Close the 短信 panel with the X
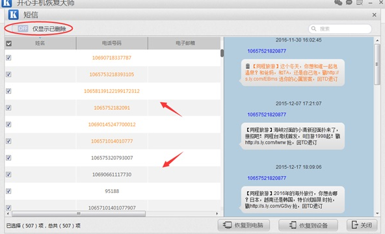The height and width of the screenshot is (234, 385). pos(374,15)
